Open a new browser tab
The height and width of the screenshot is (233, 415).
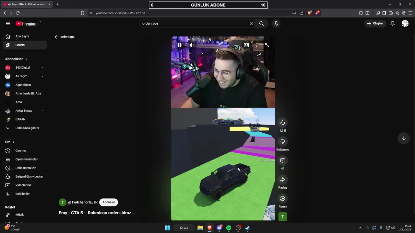click(57, 4)
